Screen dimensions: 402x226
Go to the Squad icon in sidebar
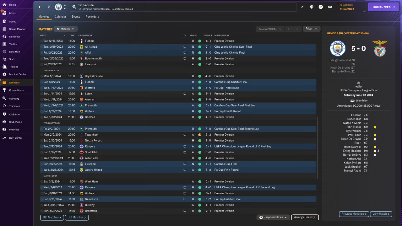(x=4, y=22)
